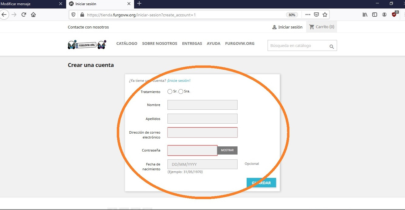Go back with the browser back arrow
The width and height of the screenshot is (405, 210).
[4, 15]
